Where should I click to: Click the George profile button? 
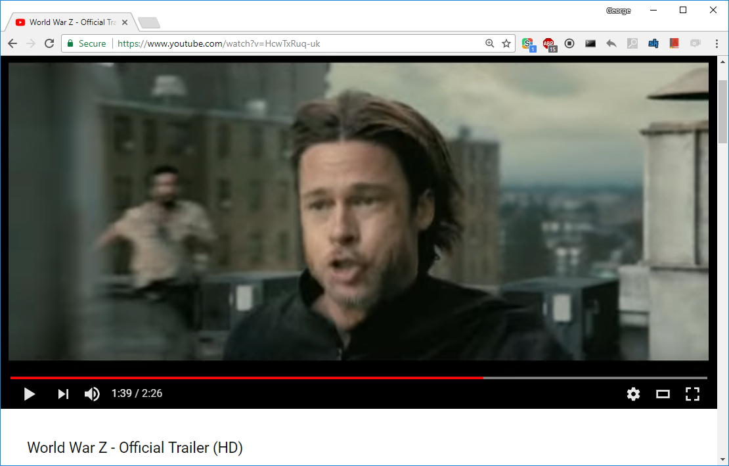[x=619, y=11]
